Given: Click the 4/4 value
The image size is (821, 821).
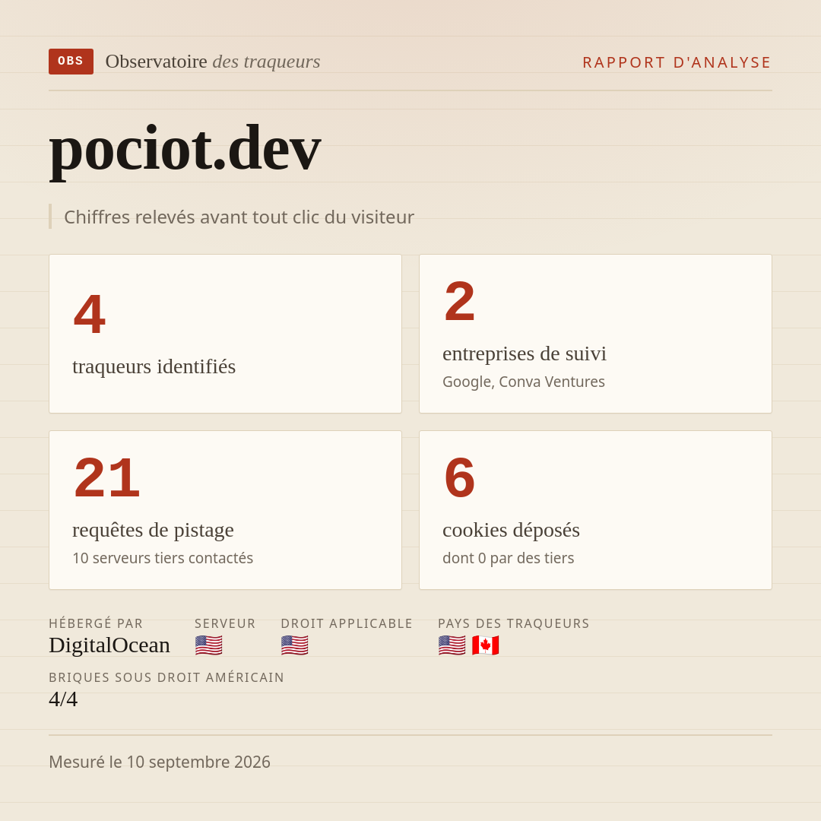Looking at the screenshot, I should [x=63, y=699].
